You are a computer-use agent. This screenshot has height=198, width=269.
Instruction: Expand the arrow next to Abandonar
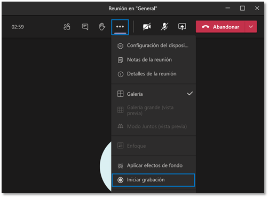tap(251, 27)
